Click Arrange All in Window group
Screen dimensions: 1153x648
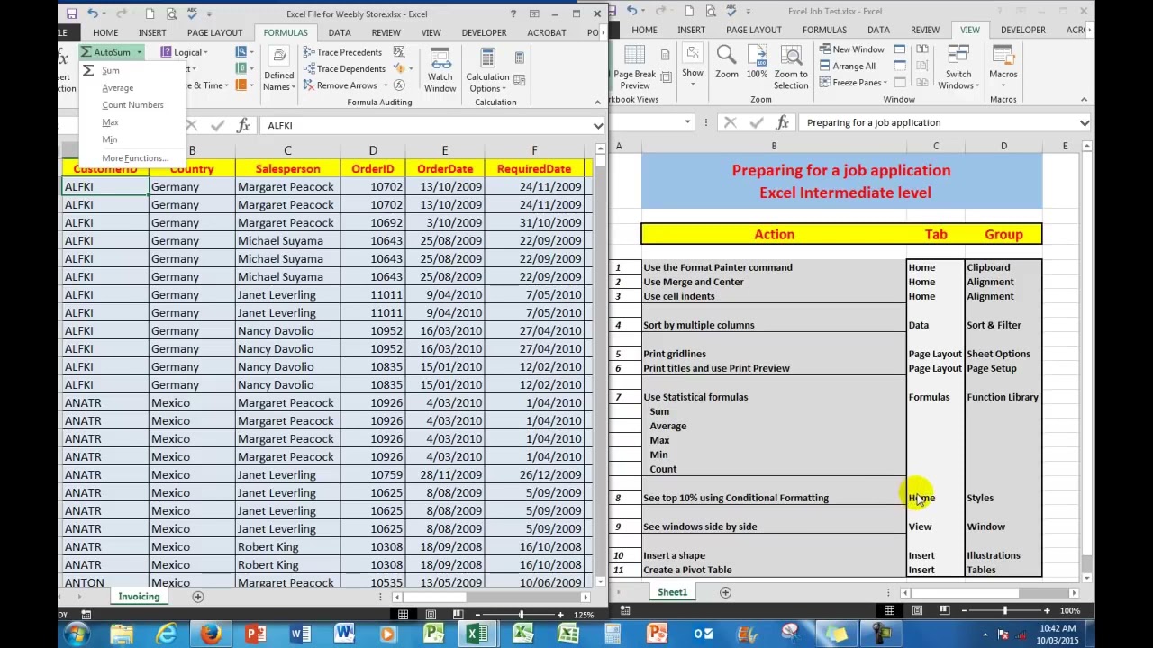pos(847,66)
